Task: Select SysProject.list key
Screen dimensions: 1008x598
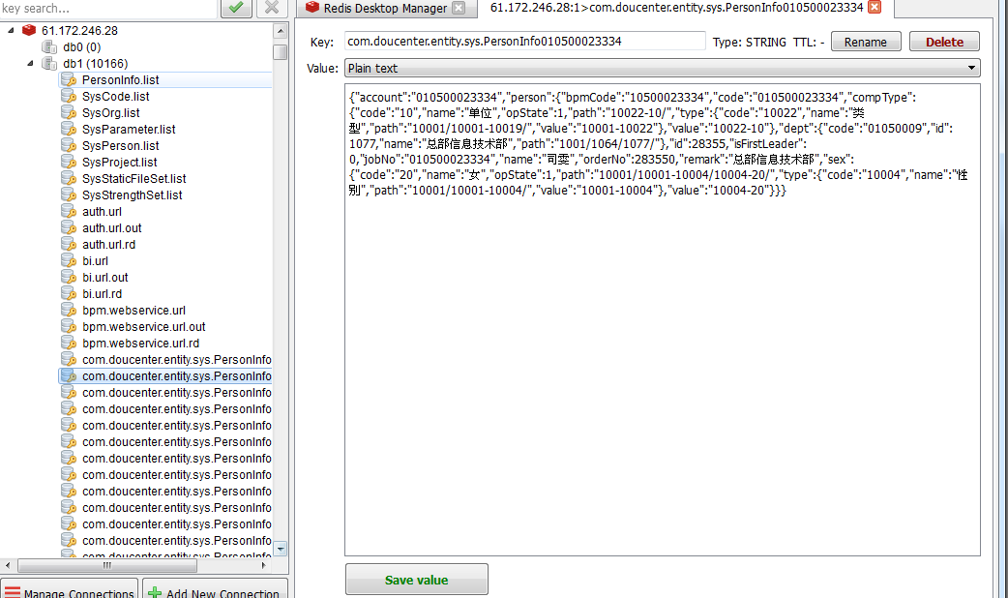Action: [120, 162]
